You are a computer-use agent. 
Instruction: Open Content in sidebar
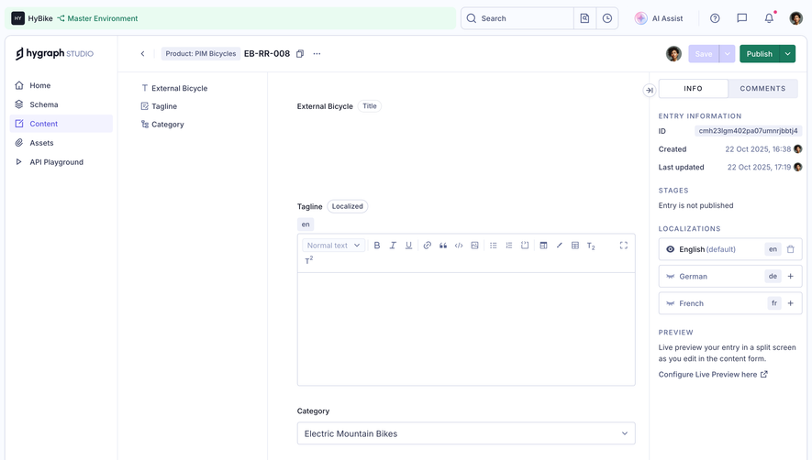click(61, 124)
